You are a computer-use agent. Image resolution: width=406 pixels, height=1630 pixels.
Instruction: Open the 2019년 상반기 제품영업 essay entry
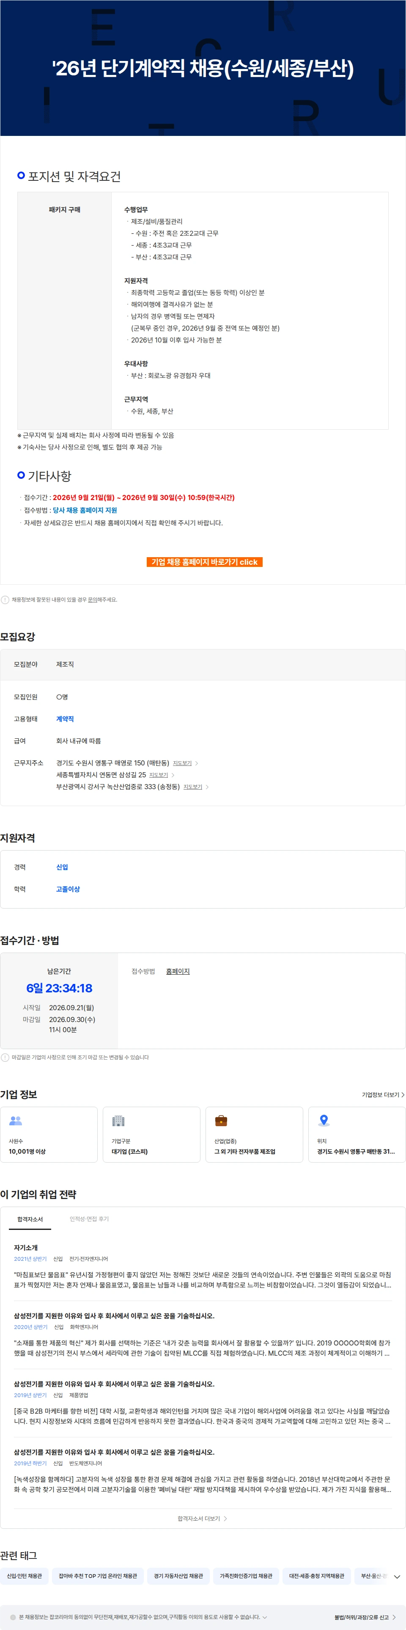[x=203, y=1403]
